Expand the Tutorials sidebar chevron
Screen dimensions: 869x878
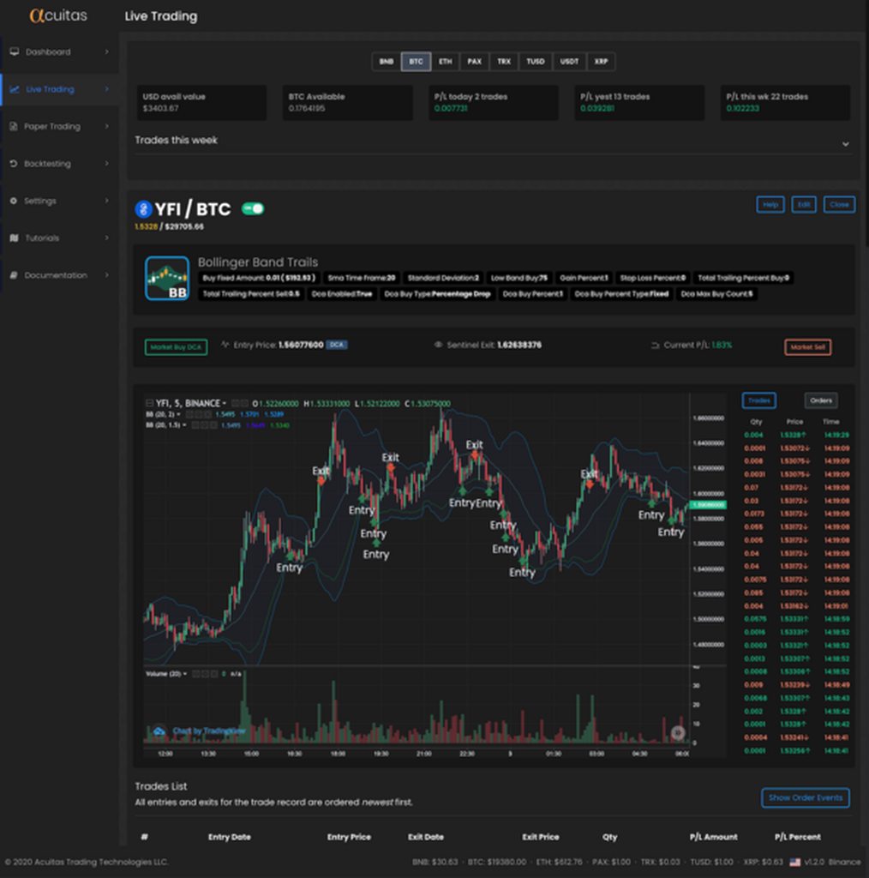point(107,238)
